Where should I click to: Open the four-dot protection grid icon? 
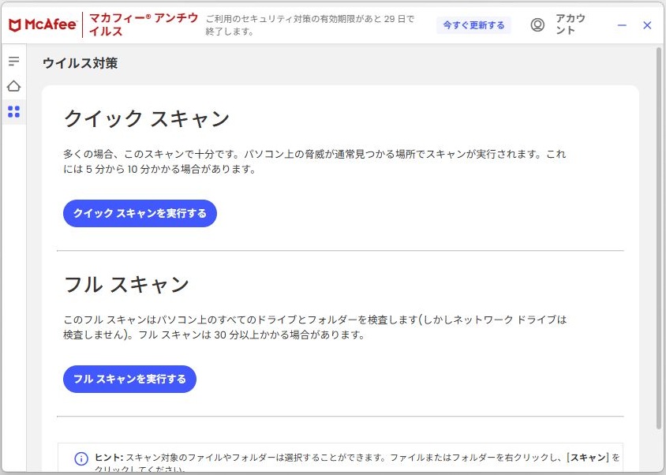pos(13,112)
